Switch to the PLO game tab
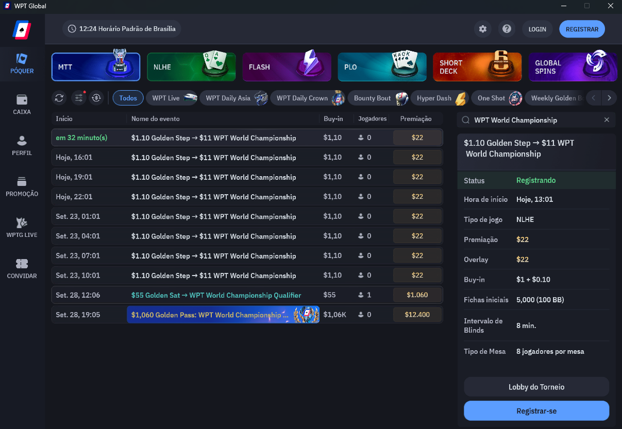 [x=382, y=67]
